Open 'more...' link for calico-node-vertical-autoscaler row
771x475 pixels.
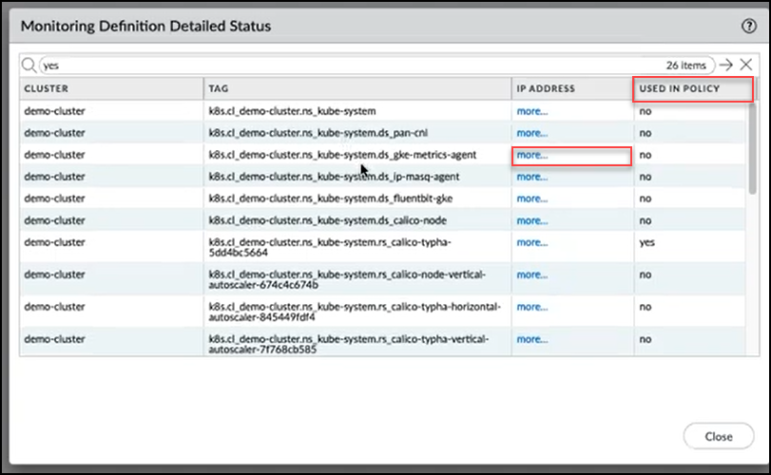(531, 275)
